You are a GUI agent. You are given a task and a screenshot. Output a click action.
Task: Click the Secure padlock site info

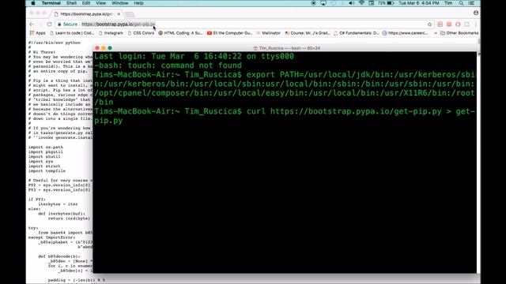pyautogui.click(x=67, y=24)
